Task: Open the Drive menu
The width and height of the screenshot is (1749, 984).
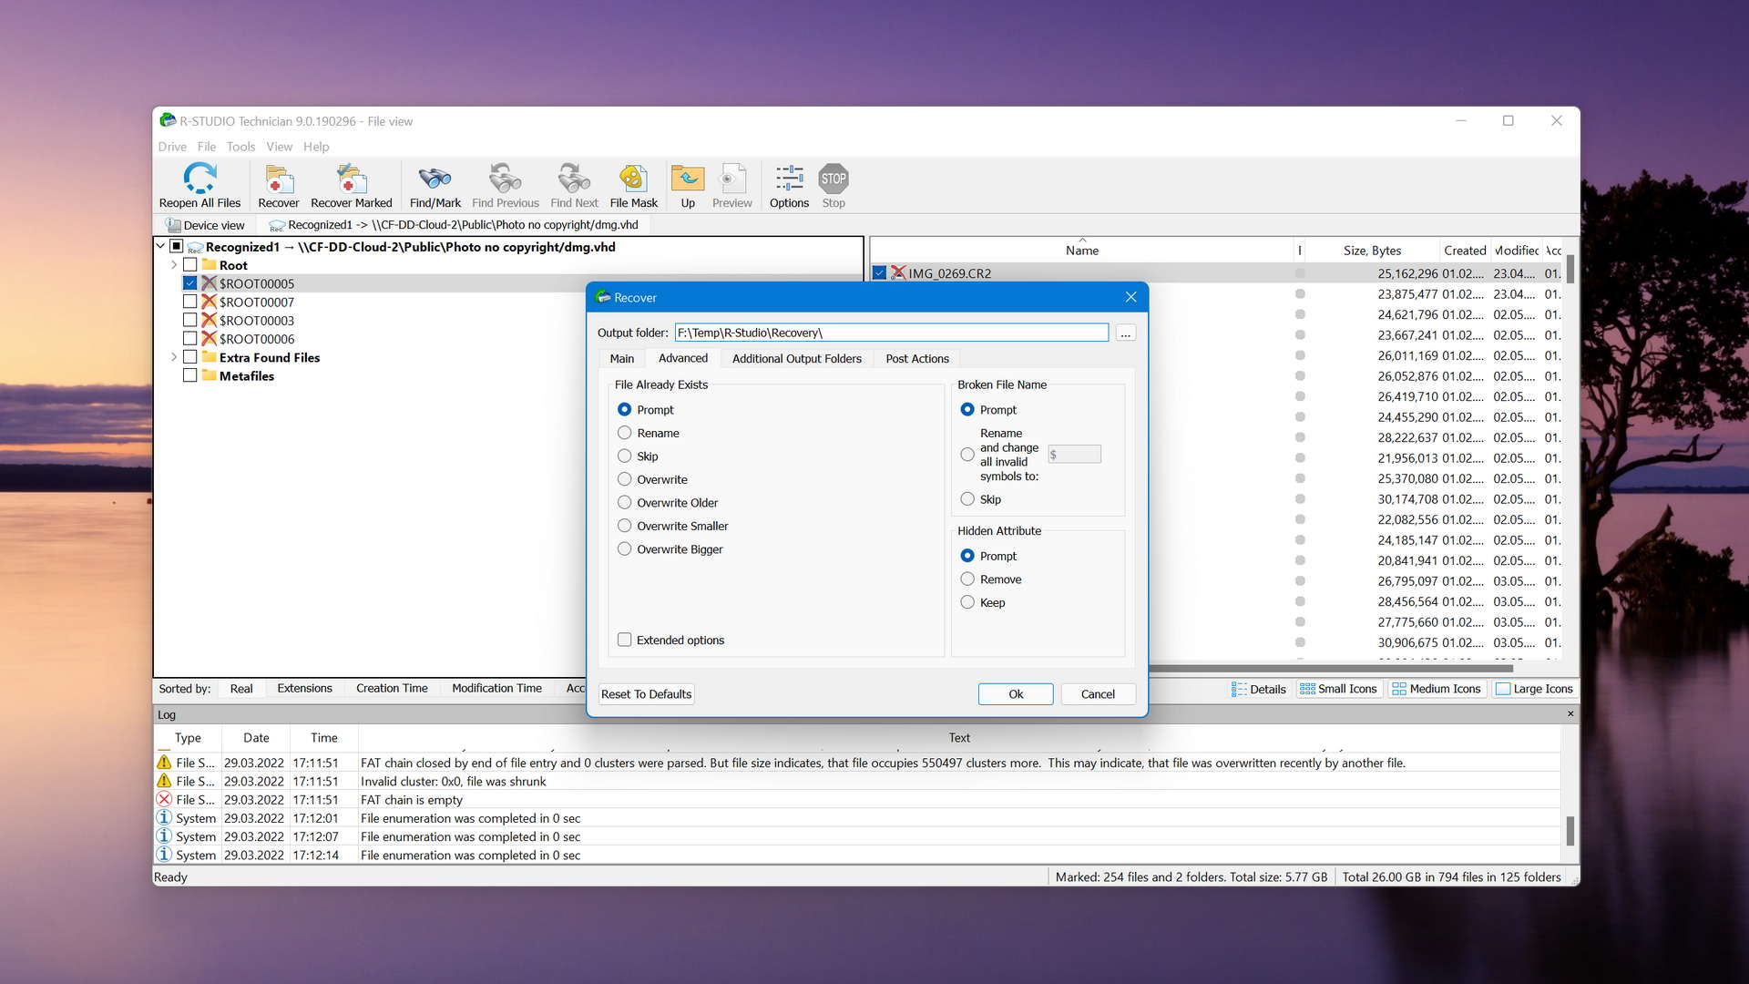Action: click(x=171, y=147)
